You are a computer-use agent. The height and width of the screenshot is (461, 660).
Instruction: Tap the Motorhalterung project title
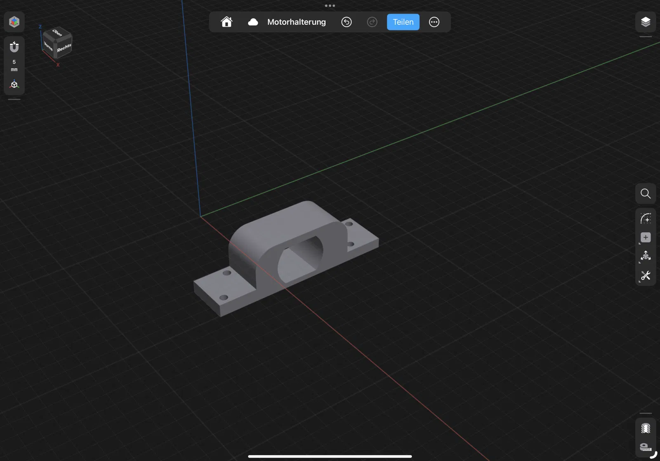click(x=297, y=22)
